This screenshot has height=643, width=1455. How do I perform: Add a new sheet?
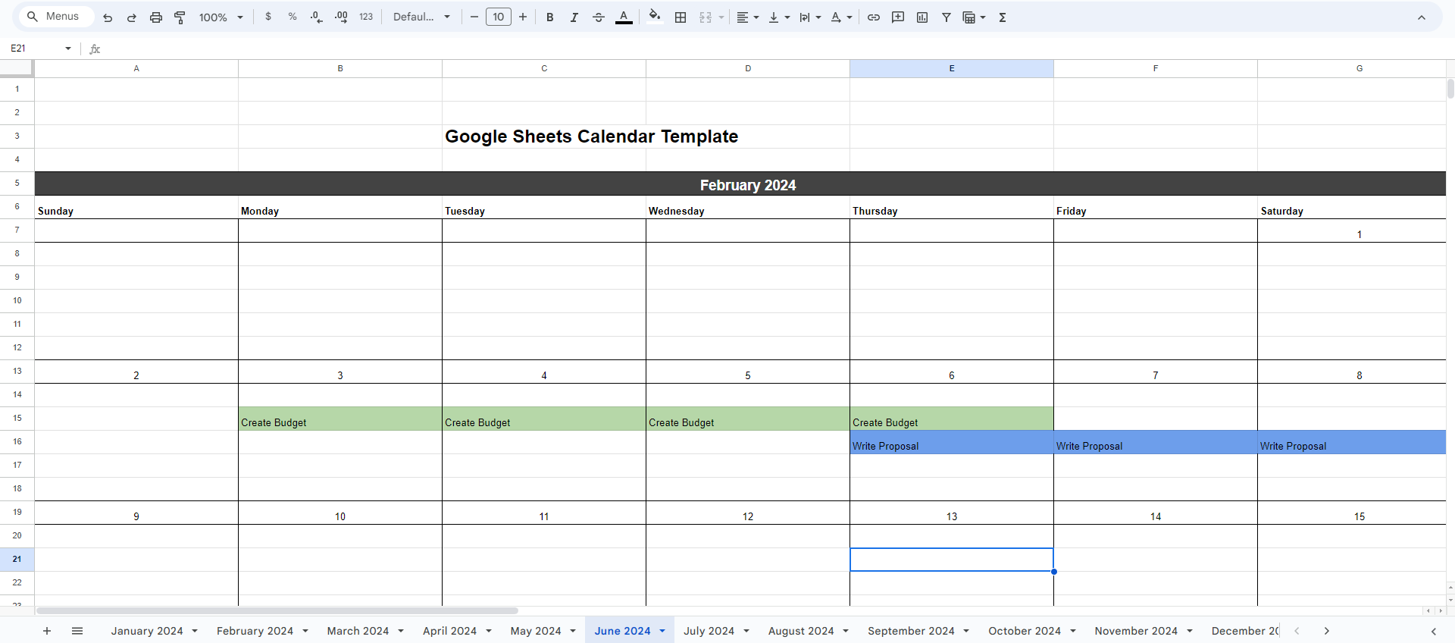click(x=47, y=631)
